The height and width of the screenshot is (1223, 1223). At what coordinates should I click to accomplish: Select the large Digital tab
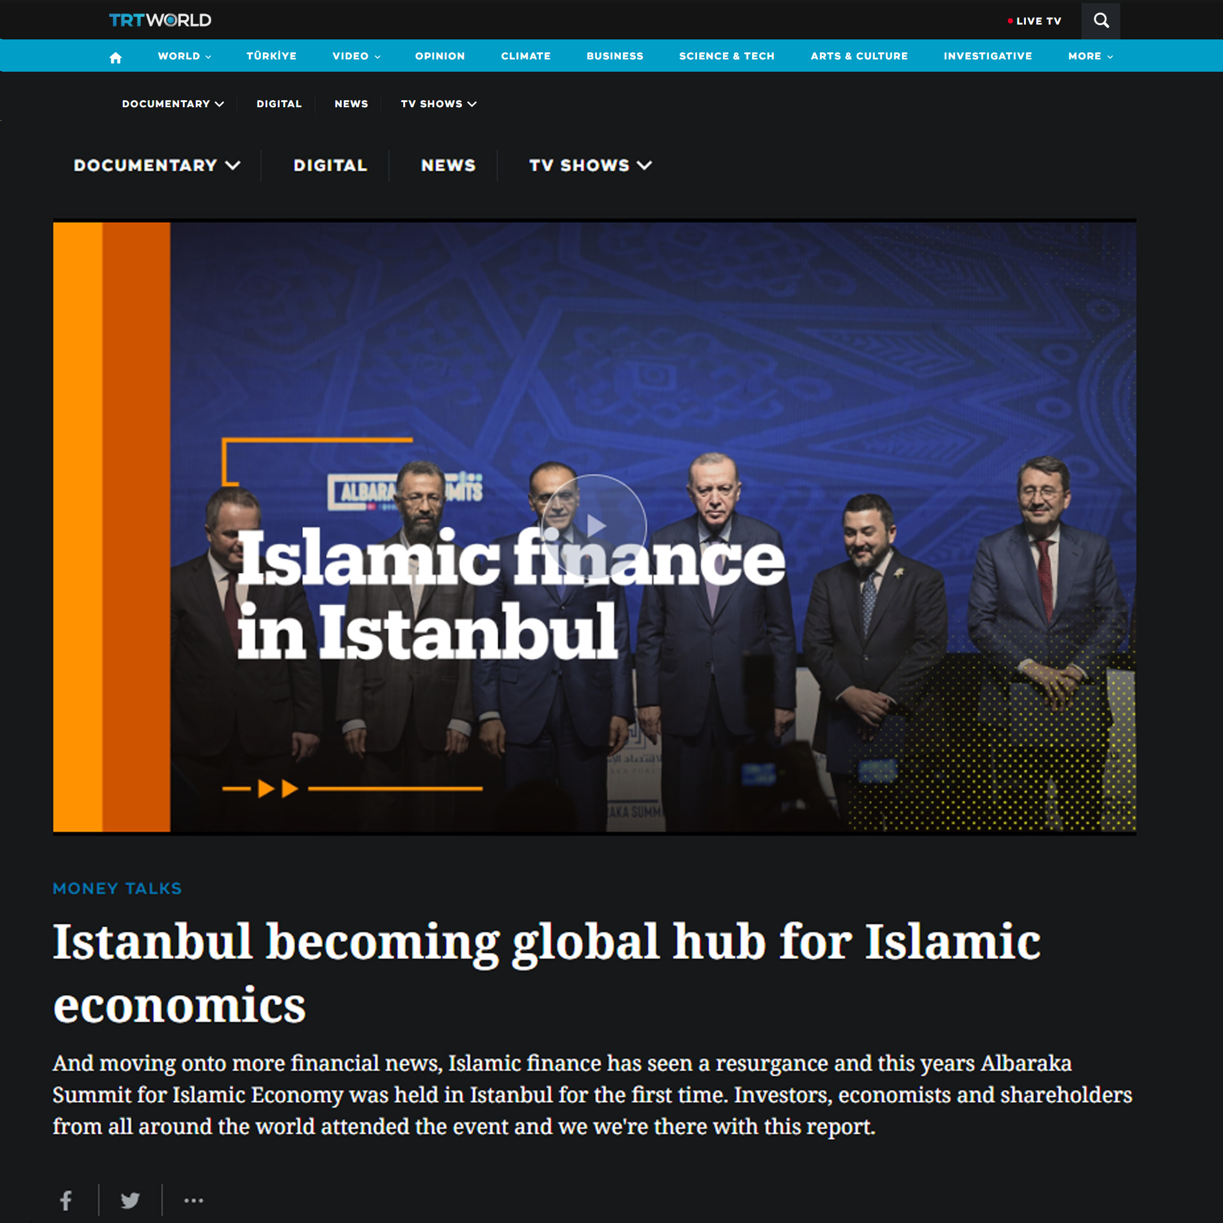pyautogui.click(x=330, y=165)
